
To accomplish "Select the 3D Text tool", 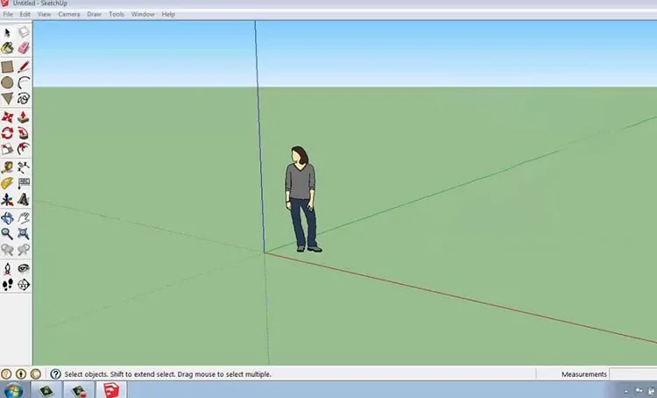I will click(x=24, y=200).
